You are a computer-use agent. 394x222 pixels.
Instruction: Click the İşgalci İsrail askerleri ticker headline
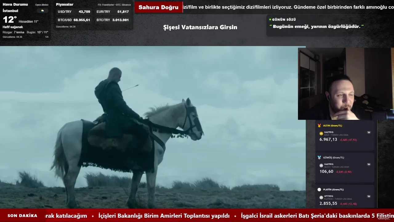tap(317, 216)
